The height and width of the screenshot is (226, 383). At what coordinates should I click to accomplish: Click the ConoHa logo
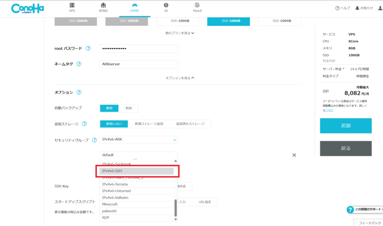tap(25, 9)
